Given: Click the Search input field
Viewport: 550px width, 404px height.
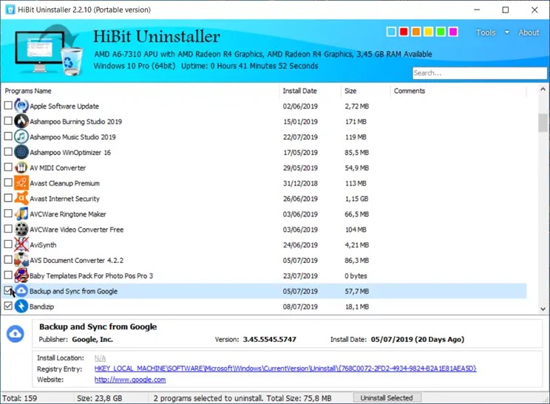Looking at the screenshot, I should point(480,73).
